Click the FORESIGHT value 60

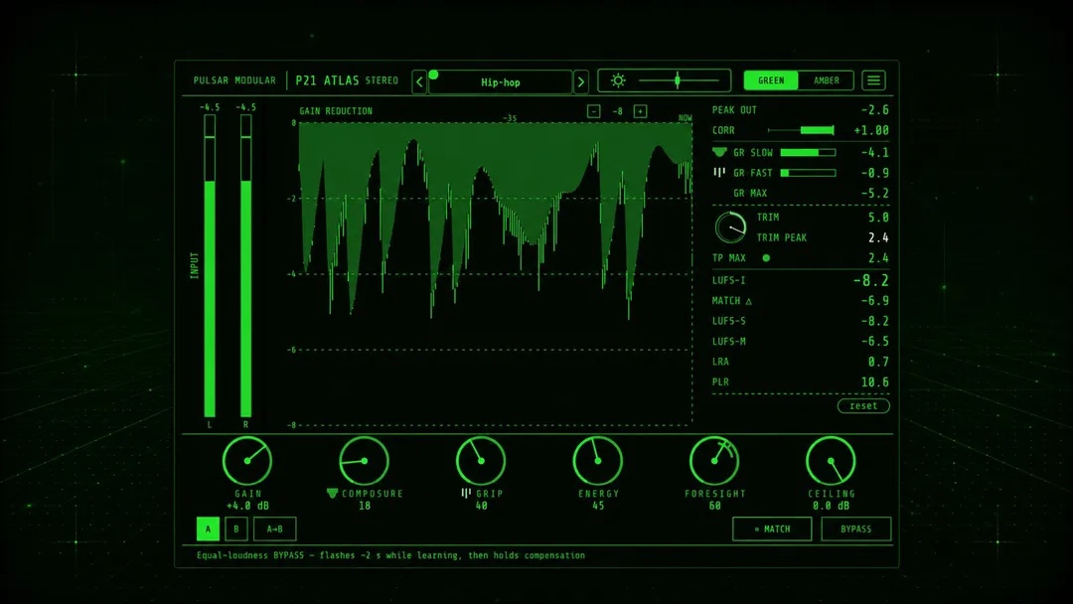coord(714,507)
